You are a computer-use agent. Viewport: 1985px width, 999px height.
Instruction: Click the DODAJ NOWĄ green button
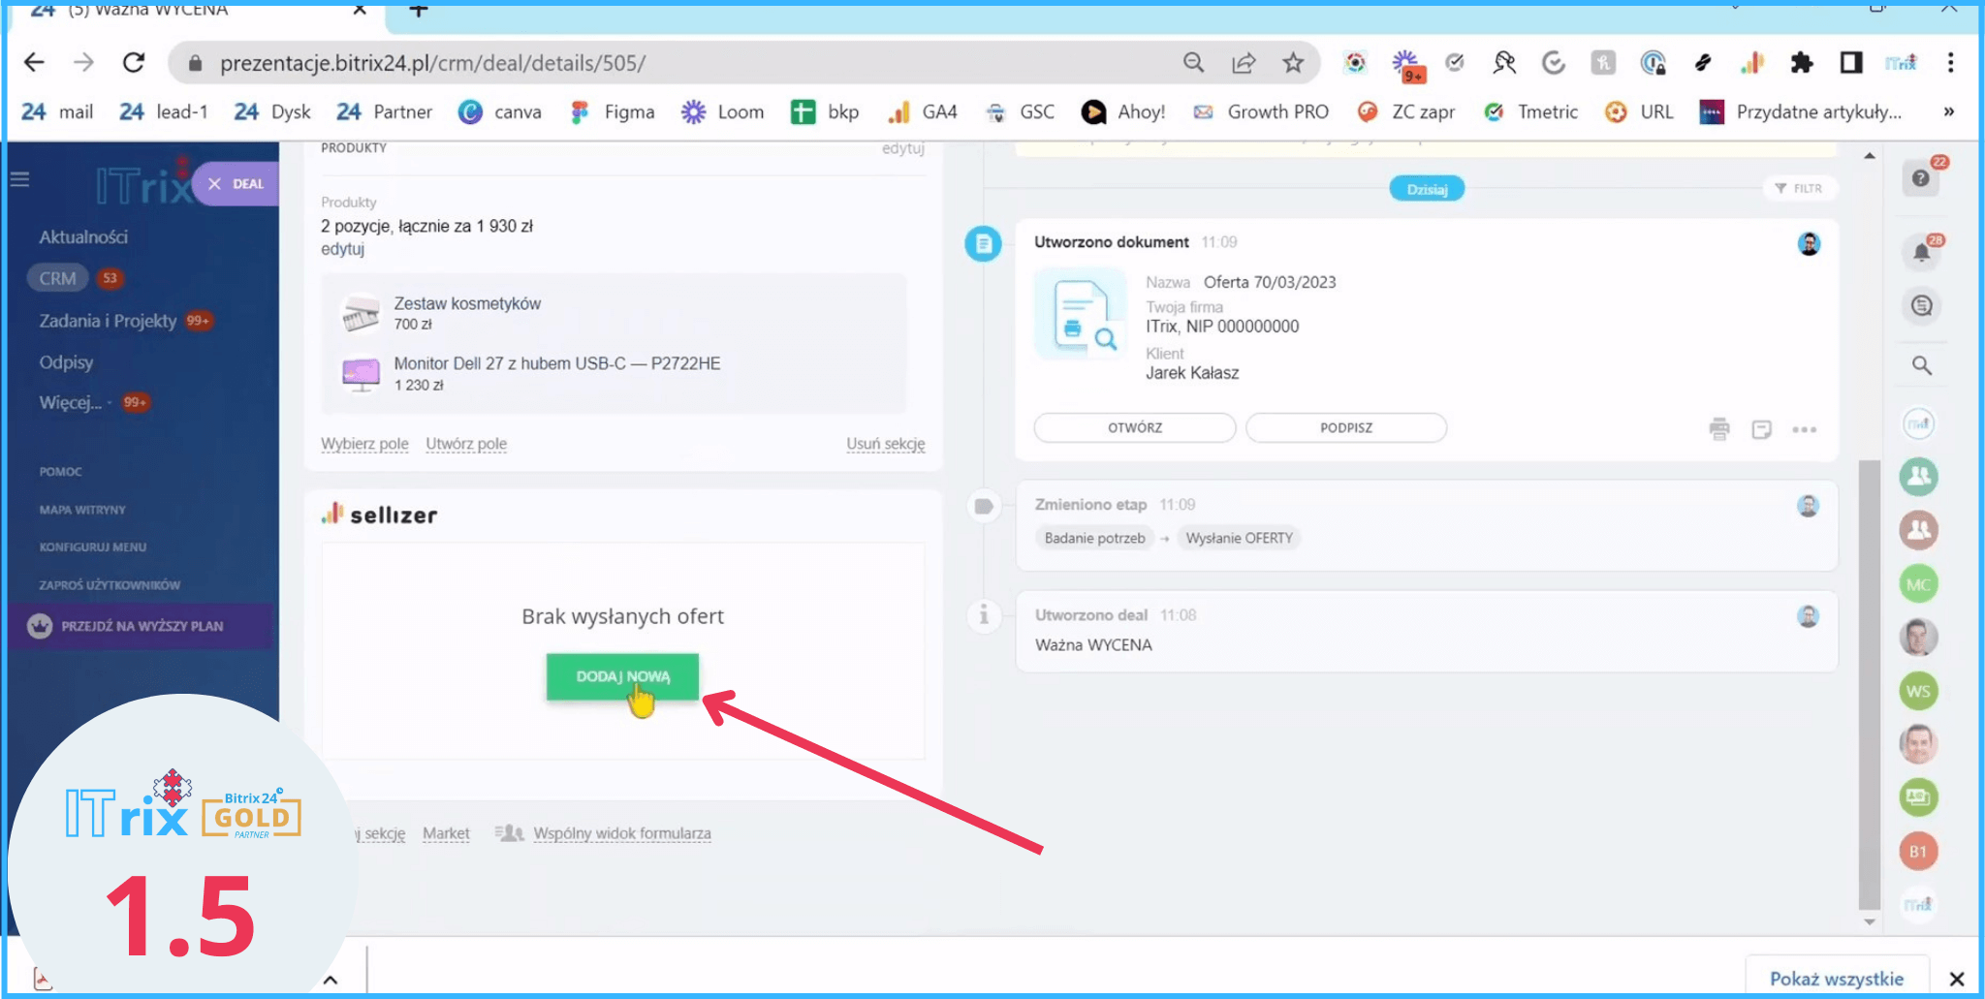tap(622, 676)
